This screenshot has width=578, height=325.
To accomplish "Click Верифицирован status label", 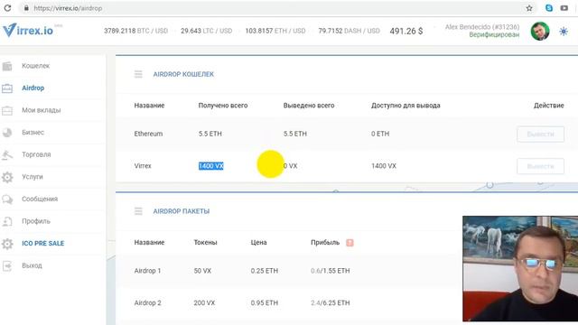I will pos(494,34).
